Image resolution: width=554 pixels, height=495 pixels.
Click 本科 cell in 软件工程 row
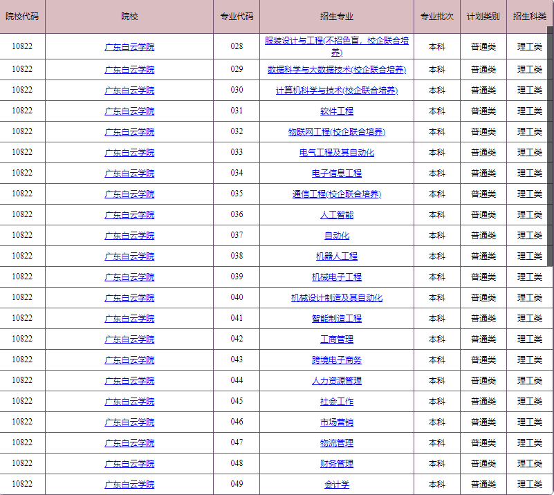436,111
